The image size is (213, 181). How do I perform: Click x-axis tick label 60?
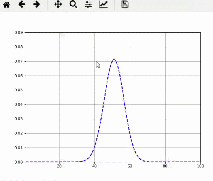tap(130, 166)
